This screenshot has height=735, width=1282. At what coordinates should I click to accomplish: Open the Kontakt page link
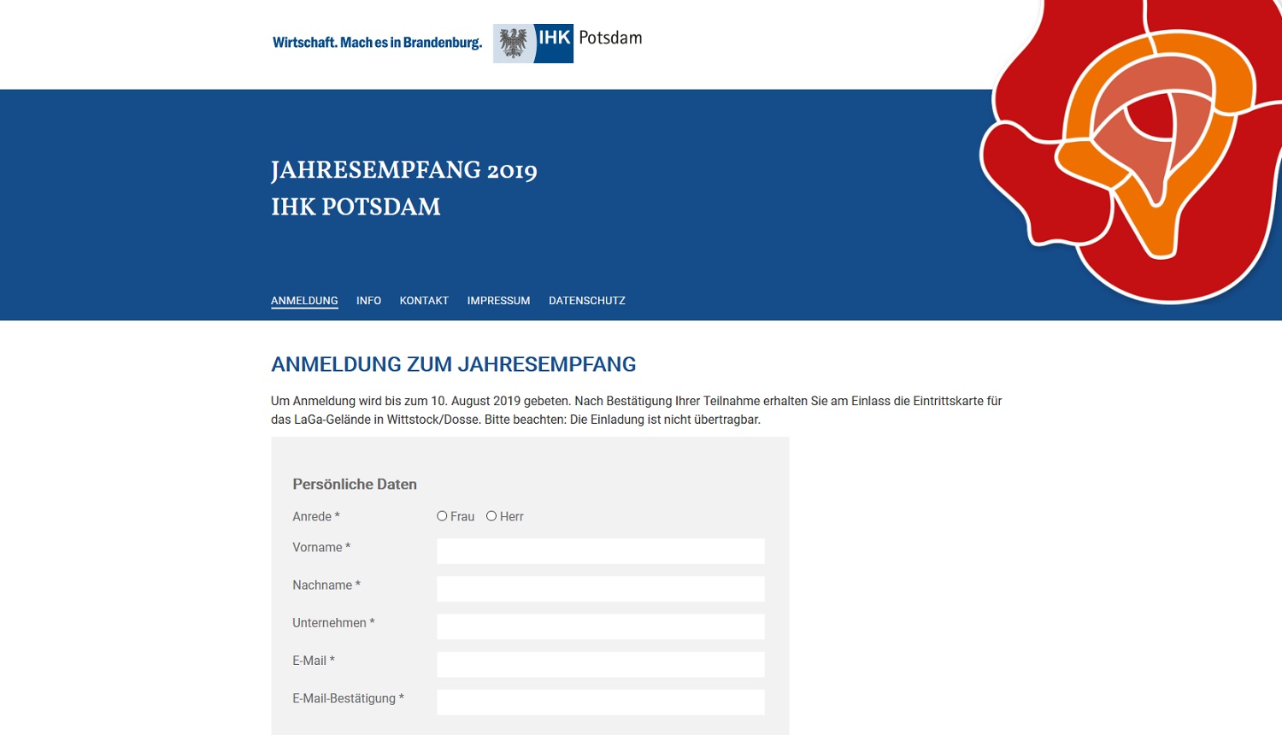tap(424, 301)
